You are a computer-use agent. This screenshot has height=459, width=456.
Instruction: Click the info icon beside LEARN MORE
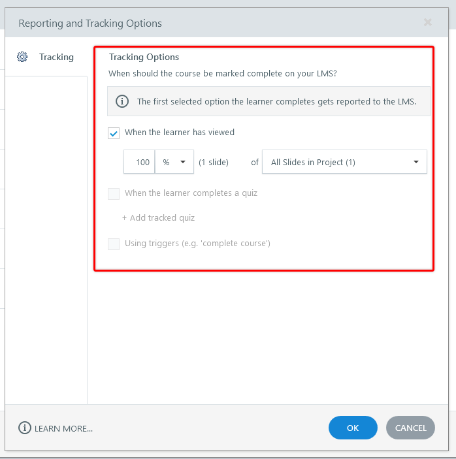pyautogui.click(x=25, y=428)
